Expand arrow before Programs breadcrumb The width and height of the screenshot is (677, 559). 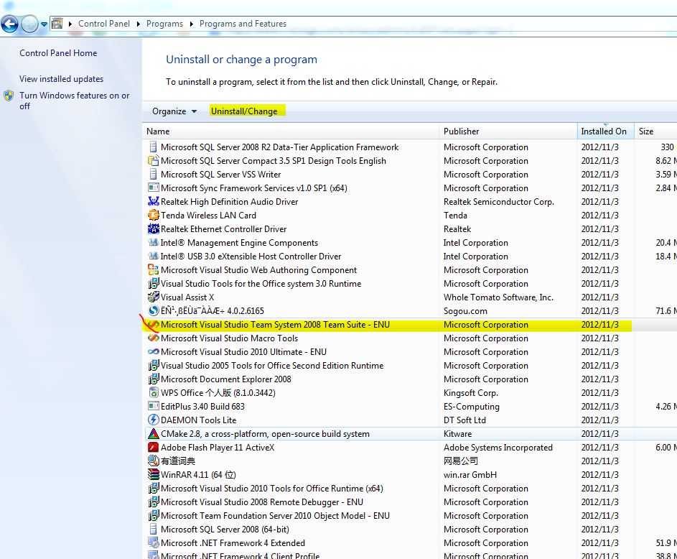tap(138, 24)
